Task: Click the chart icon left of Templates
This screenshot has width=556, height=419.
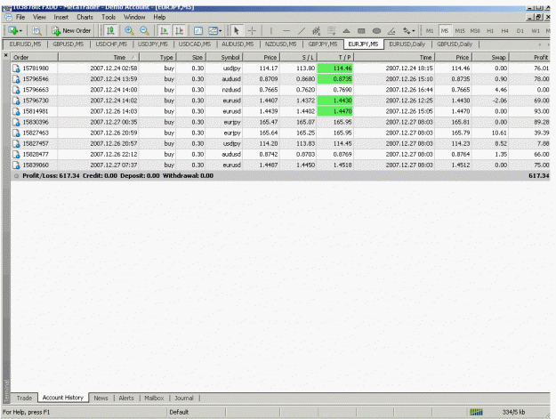Action: (198, 31)
